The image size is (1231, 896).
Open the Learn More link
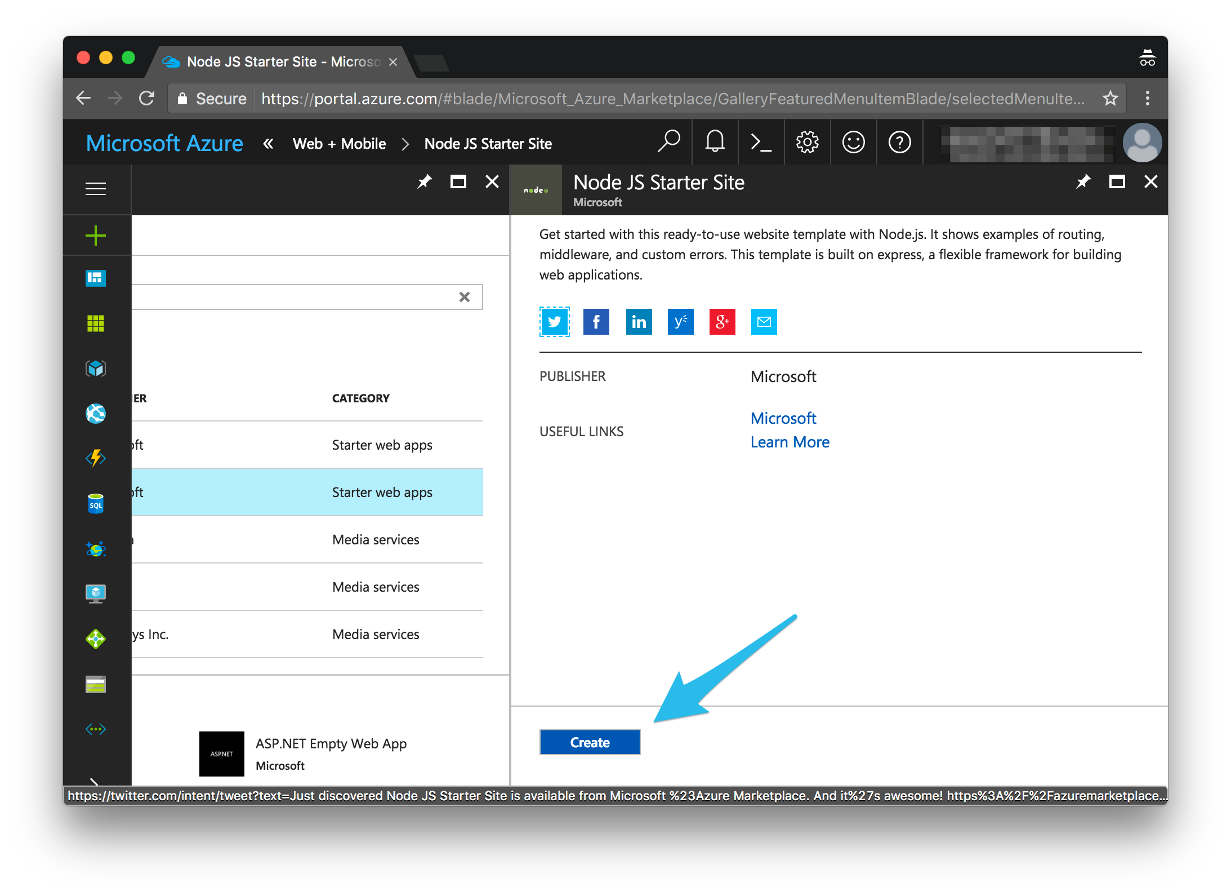pos(790,442)
